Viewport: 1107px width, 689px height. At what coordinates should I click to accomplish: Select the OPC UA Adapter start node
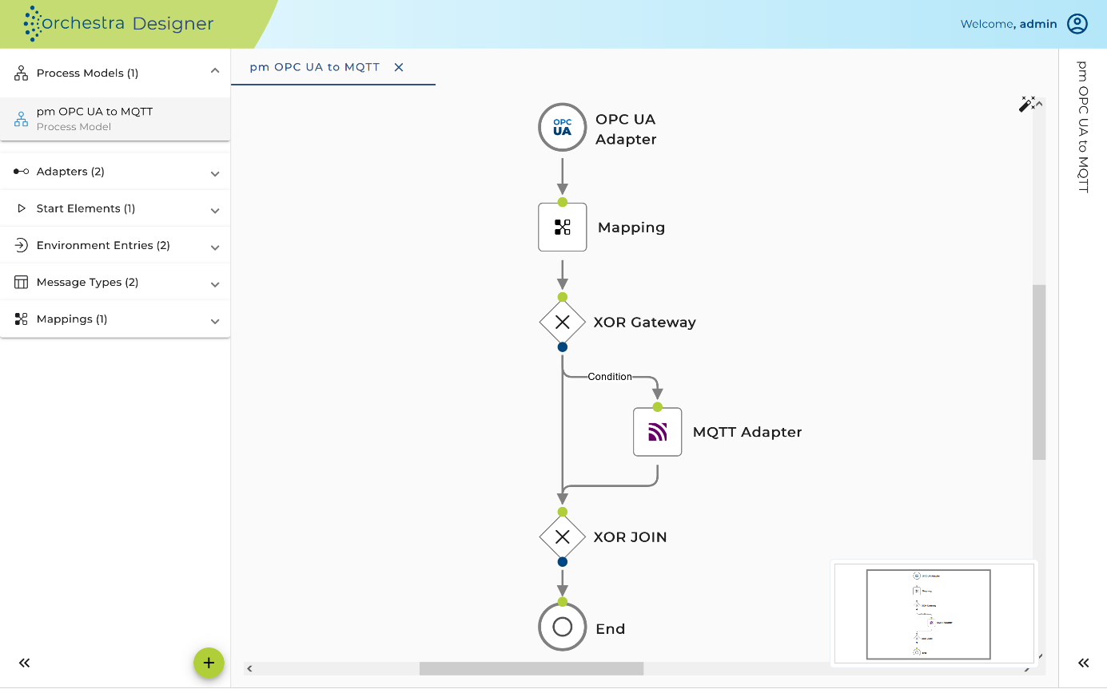(x=563, y=127)
